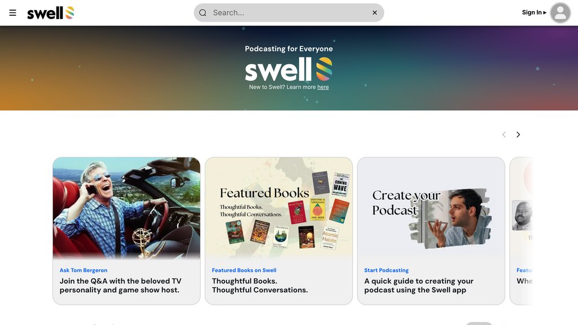Click the quick guide podcast headline
578x325 pixels.
pyautogui.click(x=419, y=286)
